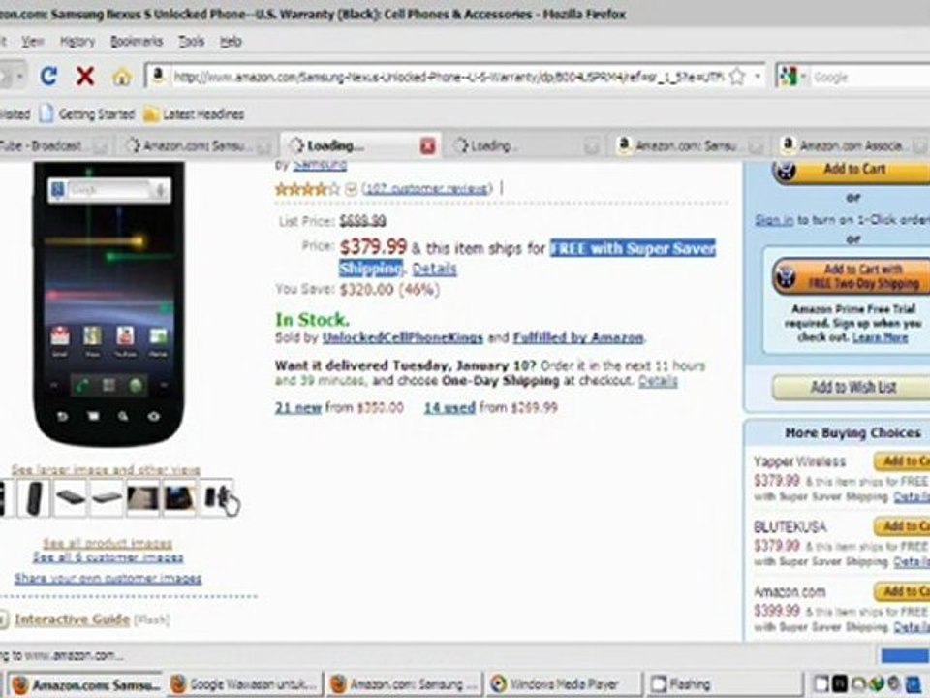Stop loading with the red X button
930x698 pixels.
coord(85,76)
